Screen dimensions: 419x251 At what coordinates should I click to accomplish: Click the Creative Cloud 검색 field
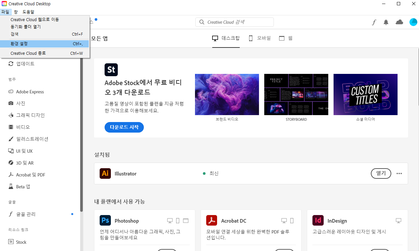coord(235,22)
